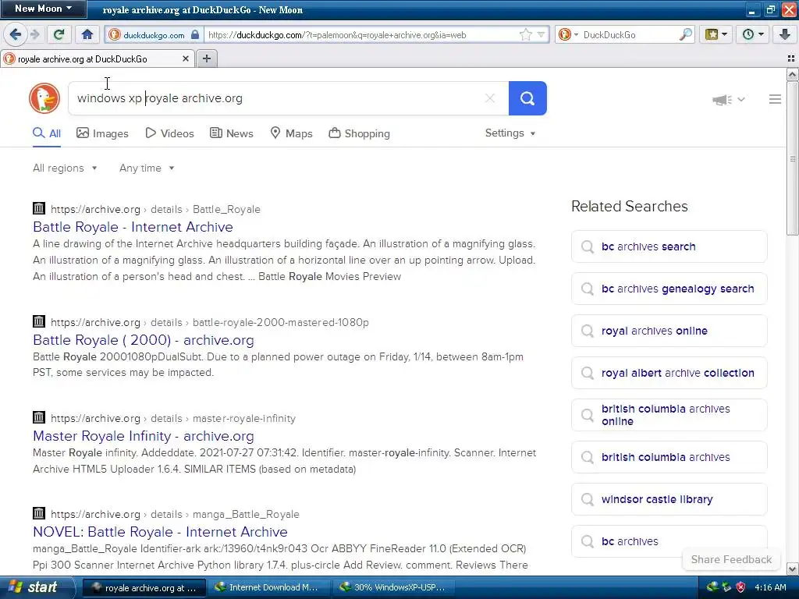Open the megaphone spread-the-word dropdown

pos(728,99)
